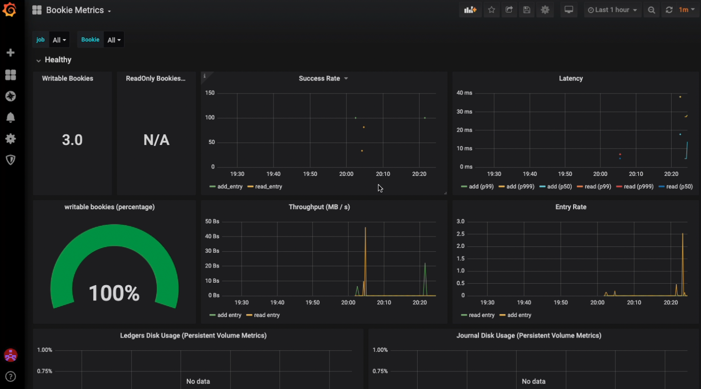The image size is (701, 389).
Task: Open the Explore compass icon
Action: click(x=10, y=96)
